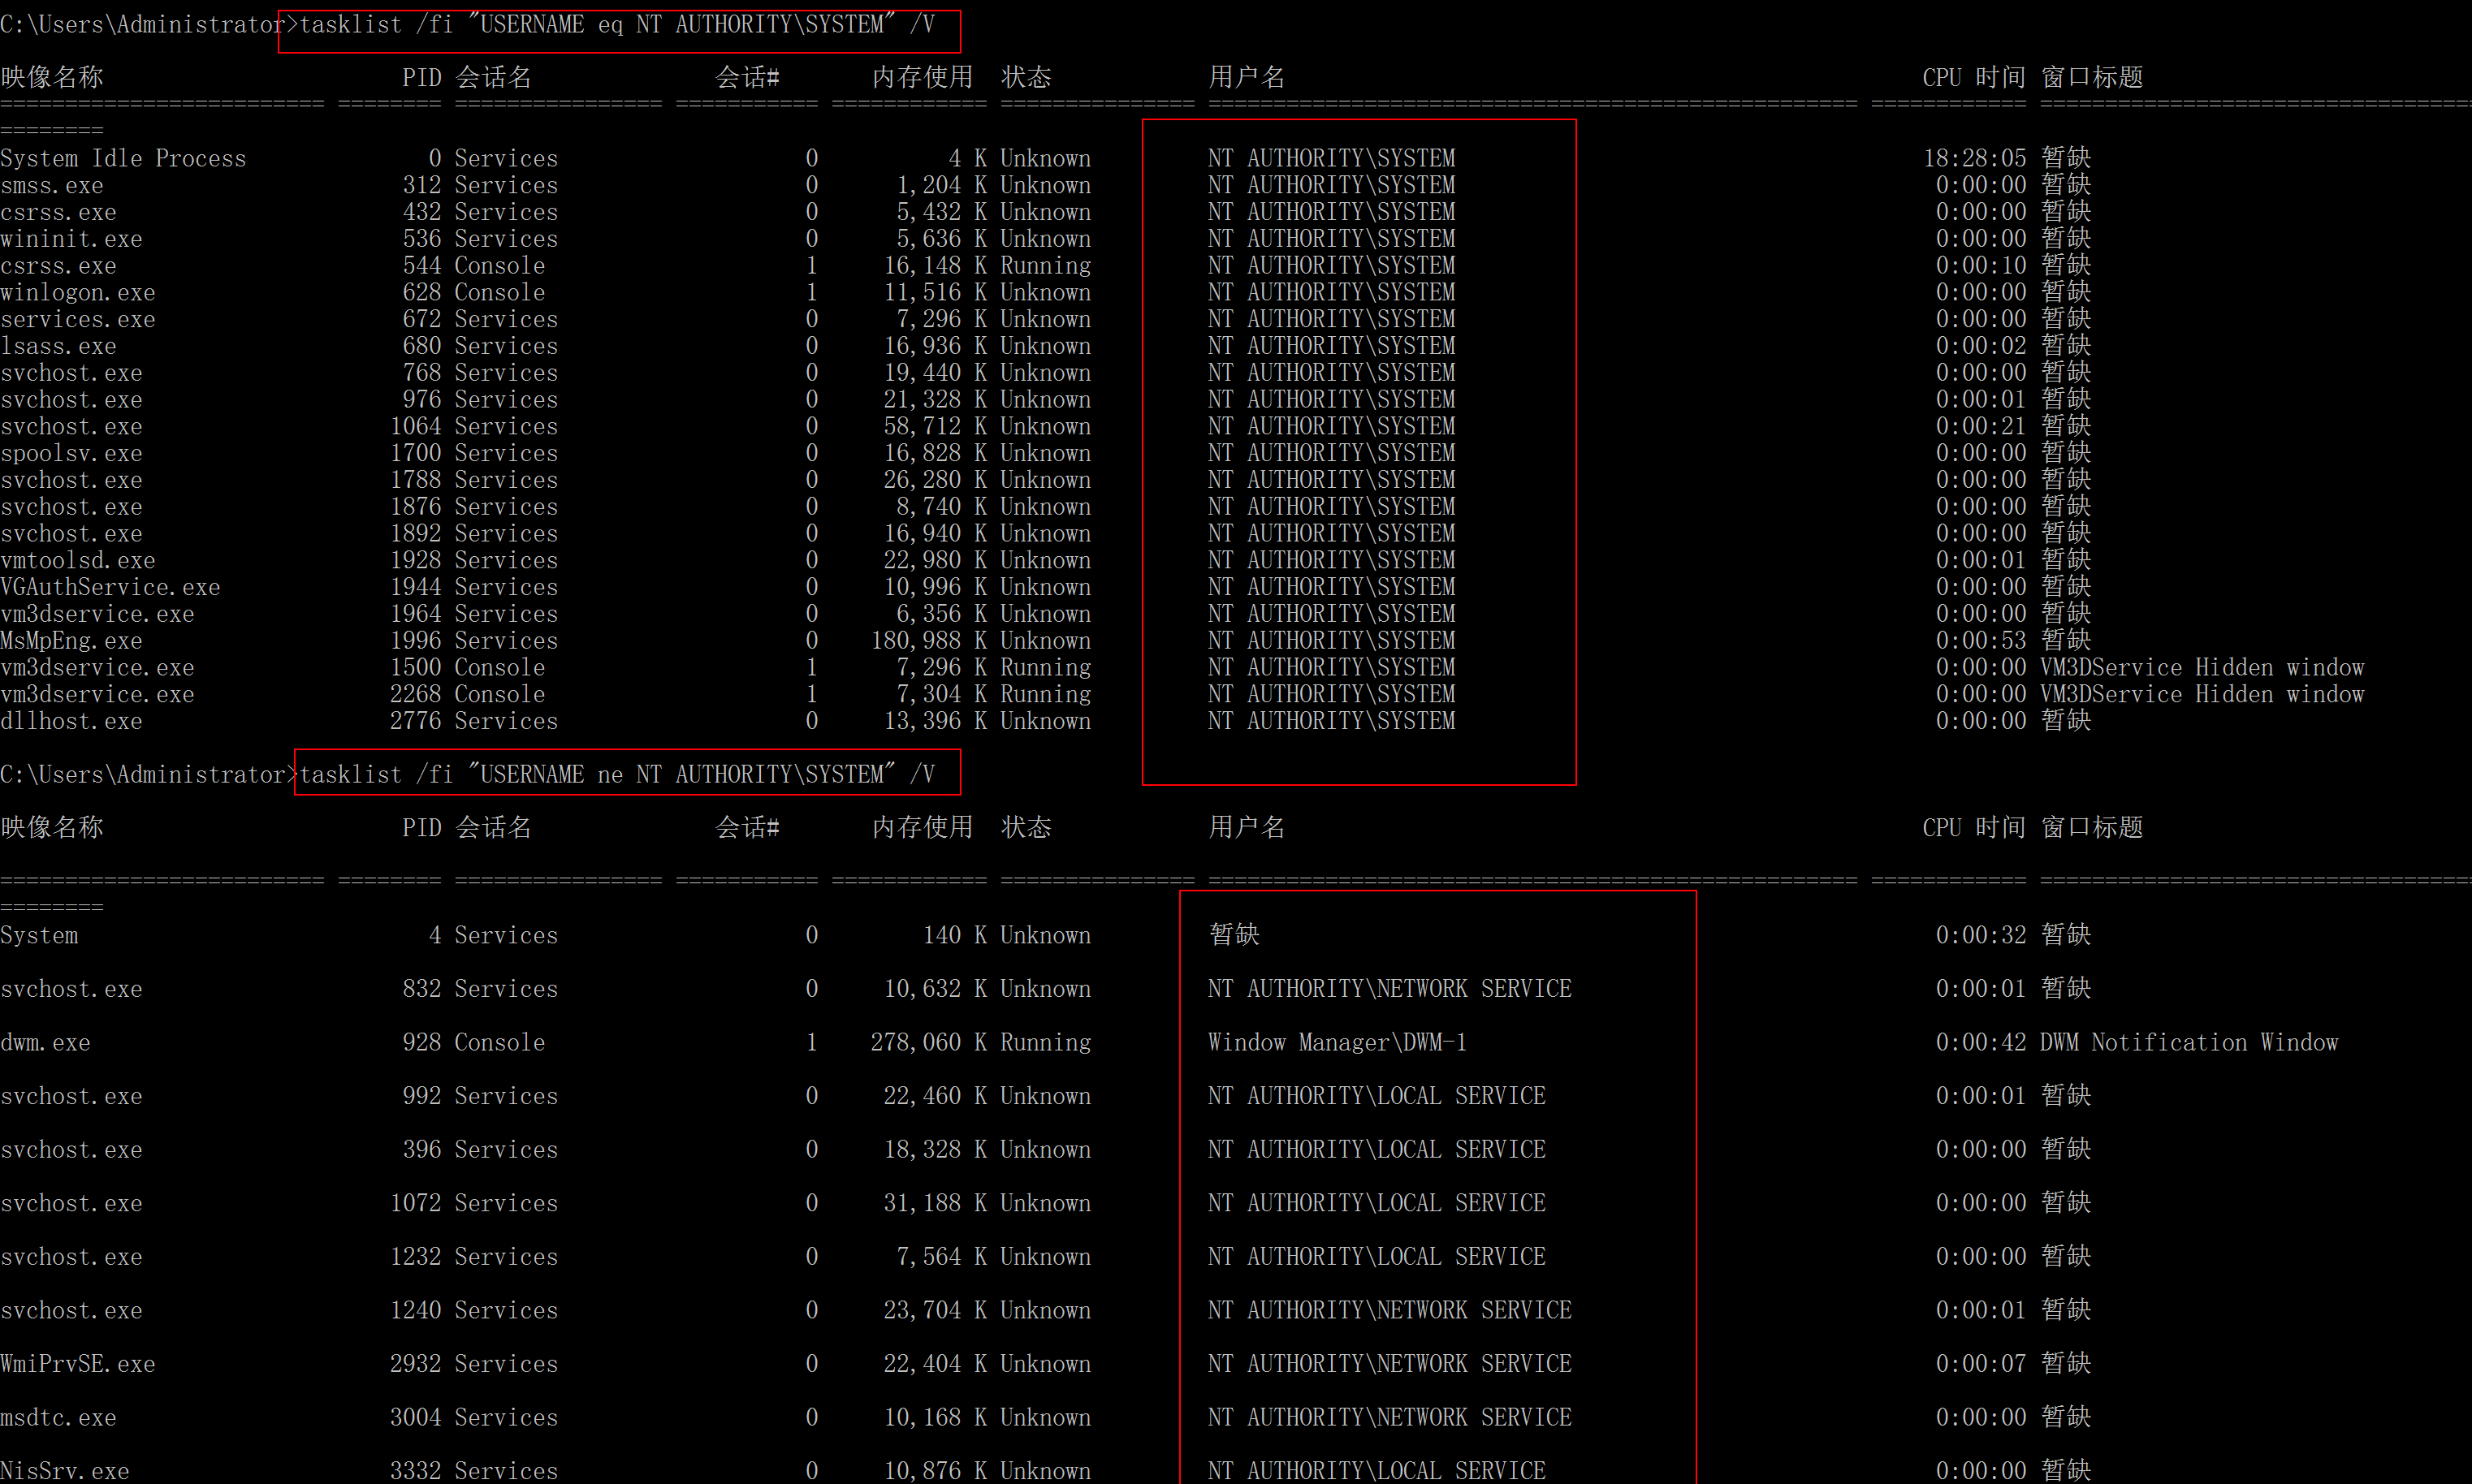2472x1484 pixels.
Task: Click the dllhost.exe process name
Action: click(71, 722)
